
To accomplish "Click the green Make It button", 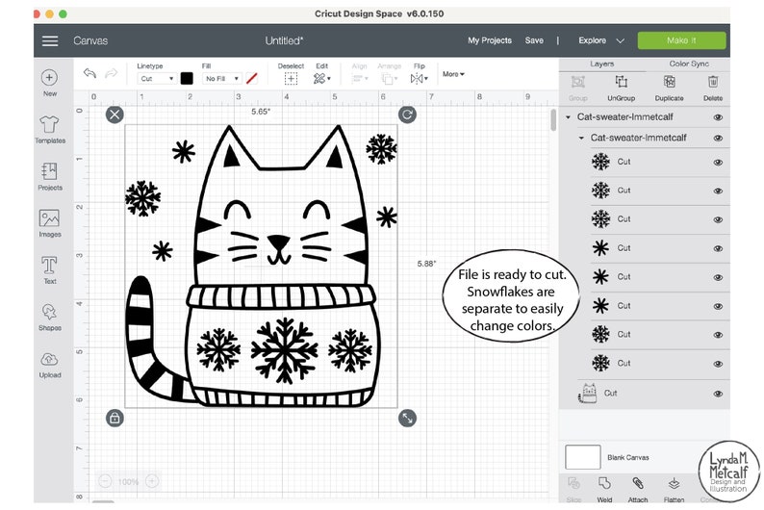I will (x=681, y=40).
